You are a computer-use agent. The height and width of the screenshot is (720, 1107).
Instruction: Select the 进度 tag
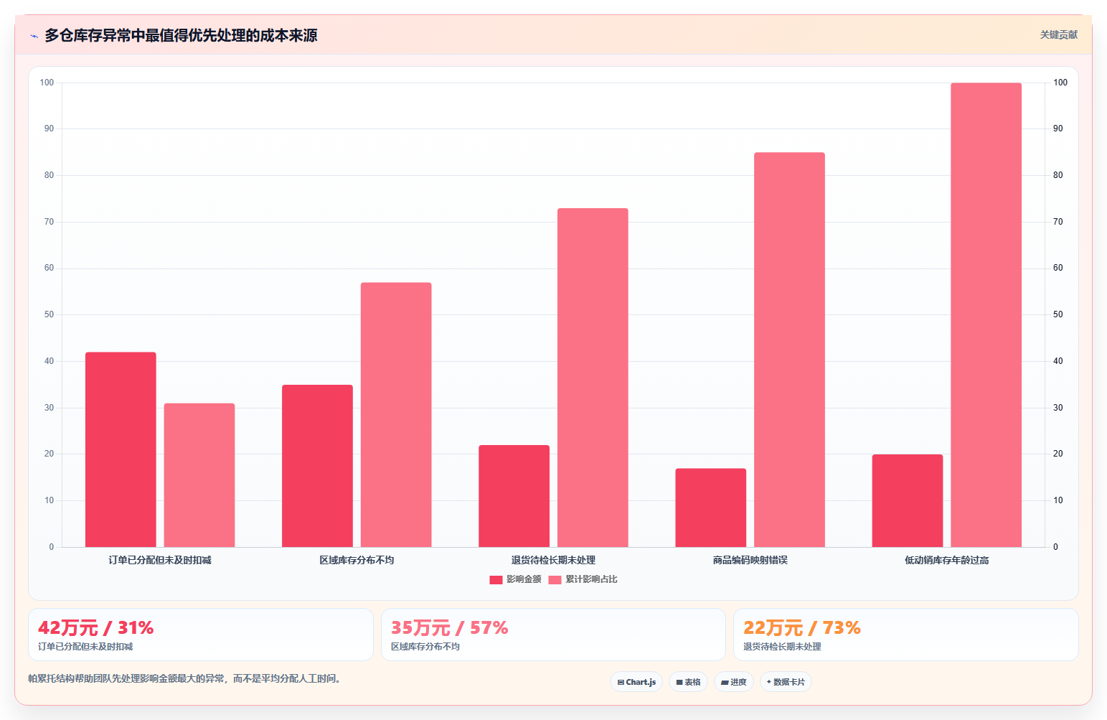[733, 682]
